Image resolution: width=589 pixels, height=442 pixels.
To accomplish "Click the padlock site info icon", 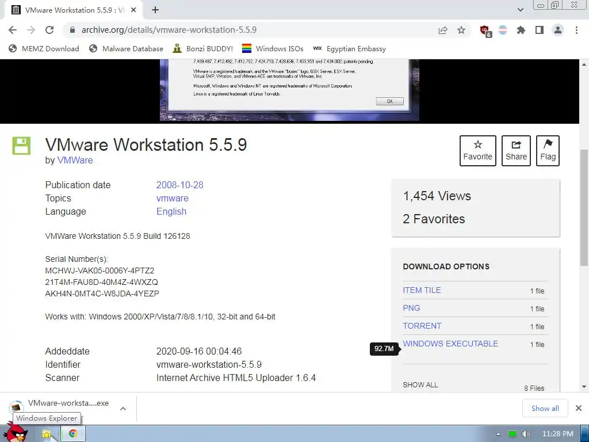I will pos(72,30).
